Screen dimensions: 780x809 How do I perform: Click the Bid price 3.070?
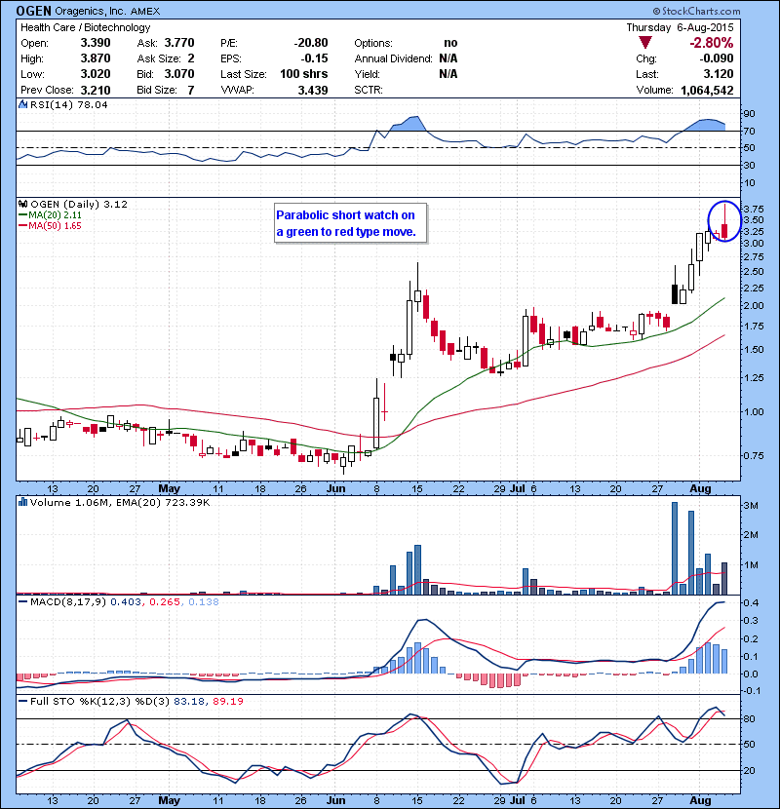[179, 74]
